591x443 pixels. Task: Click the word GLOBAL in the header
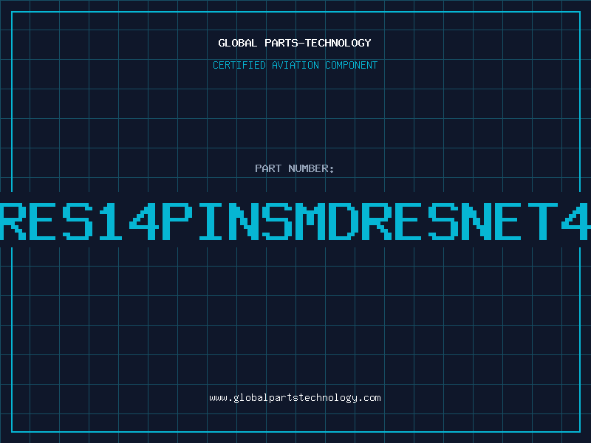point(237,43)
